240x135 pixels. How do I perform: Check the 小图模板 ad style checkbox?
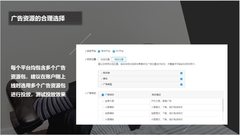coord(103,107)
